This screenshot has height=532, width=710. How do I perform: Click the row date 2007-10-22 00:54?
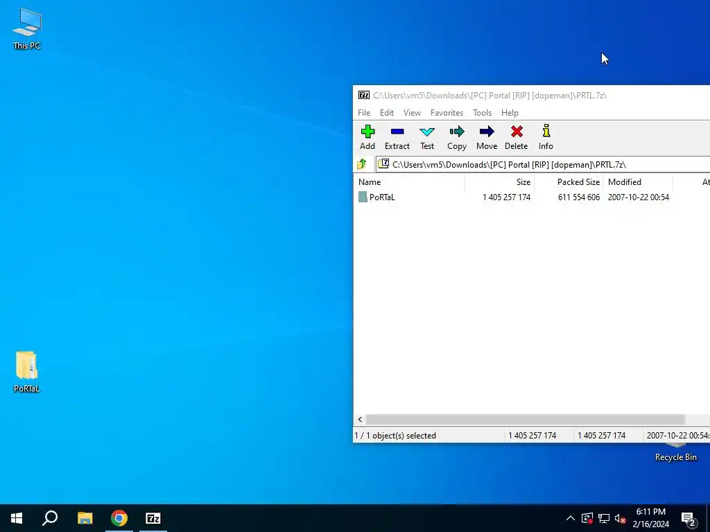coord(638,197)
